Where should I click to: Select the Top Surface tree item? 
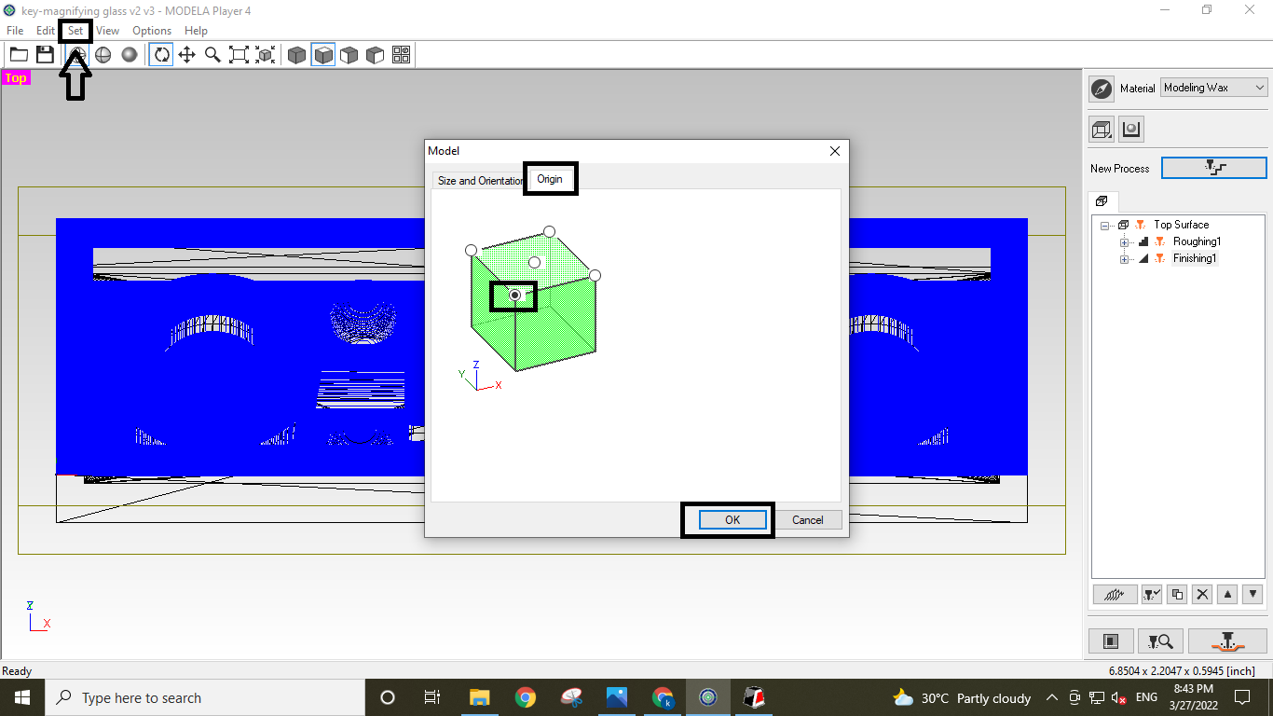pos(1181,225)
